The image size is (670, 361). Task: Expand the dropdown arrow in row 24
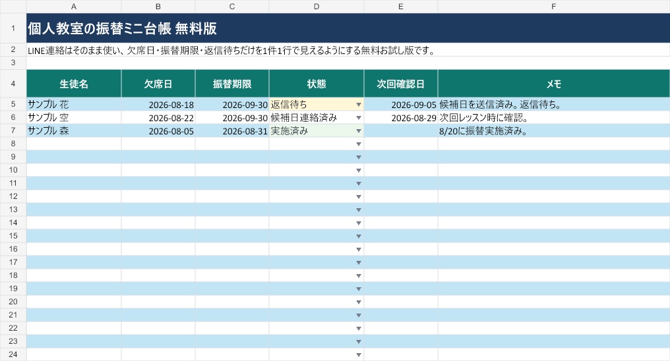pos(359,354)
